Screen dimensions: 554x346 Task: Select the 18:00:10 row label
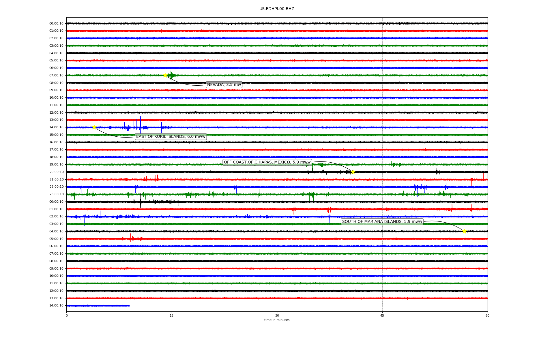[x=56, y=157]
